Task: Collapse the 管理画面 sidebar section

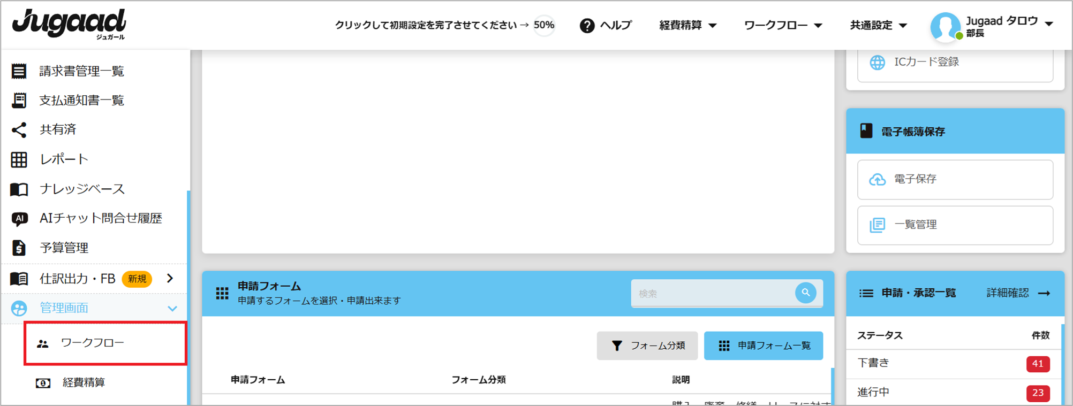Action: tap(172, 308)
